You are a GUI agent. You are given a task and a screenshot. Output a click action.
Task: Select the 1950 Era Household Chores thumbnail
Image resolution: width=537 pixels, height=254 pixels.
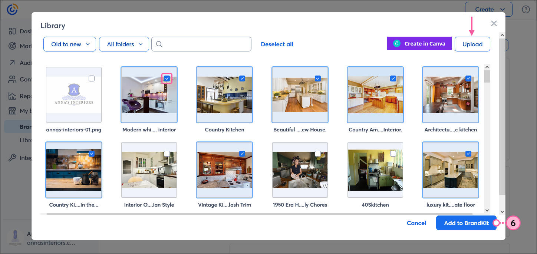tap(300, 170)
